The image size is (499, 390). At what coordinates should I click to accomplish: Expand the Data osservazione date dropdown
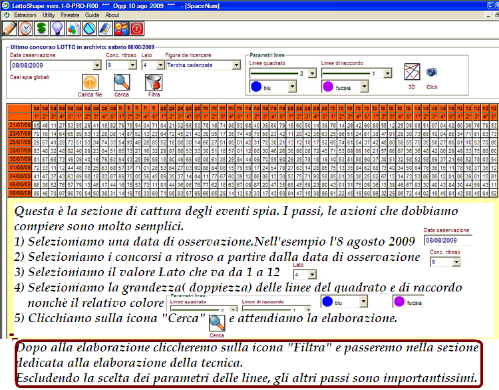click(x=97, y=65)
